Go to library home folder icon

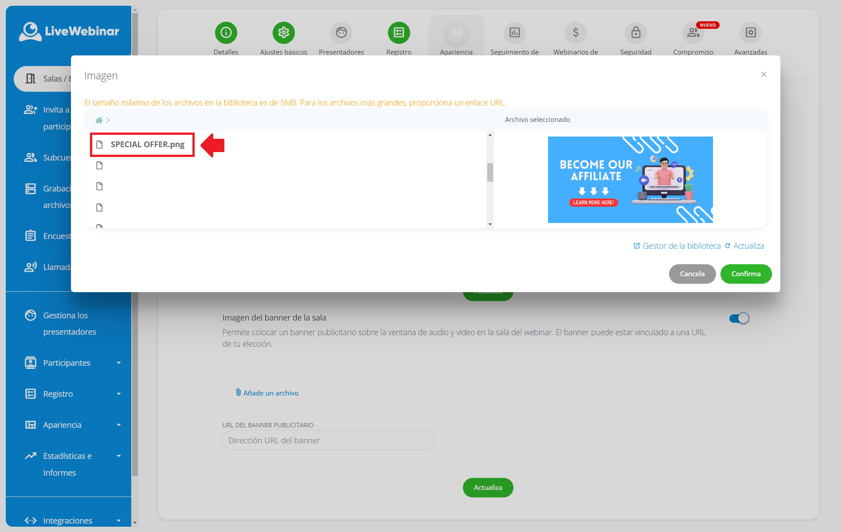[x=99, y=120]
